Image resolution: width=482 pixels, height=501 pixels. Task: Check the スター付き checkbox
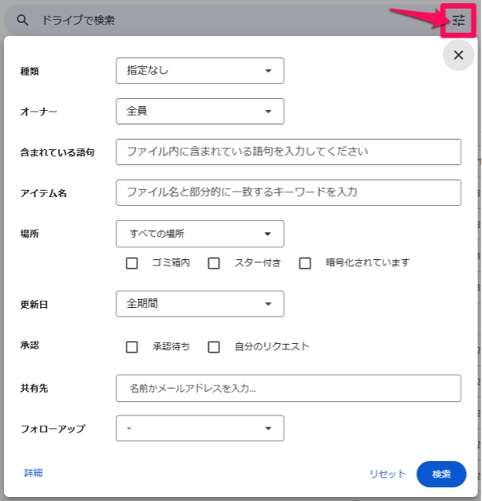coord(214,263)
